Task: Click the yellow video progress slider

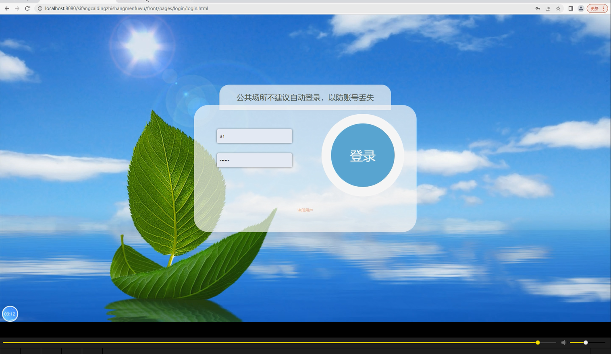Action: 537,342
